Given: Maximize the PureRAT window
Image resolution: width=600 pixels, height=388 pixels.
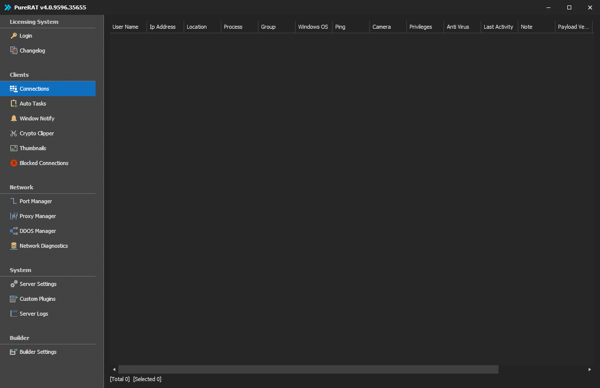Looking at the screenshot, I should coord(569,7).
